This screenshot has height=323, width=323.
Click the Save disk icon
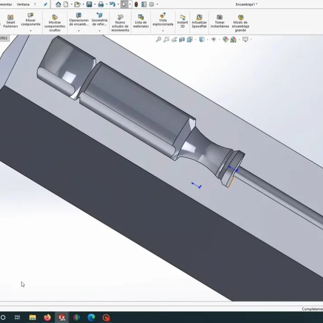(x=89, y=5)
